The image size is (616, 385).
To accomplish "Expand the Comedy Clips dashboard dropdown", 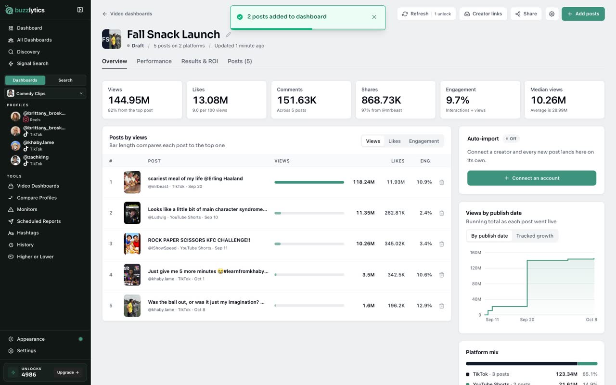I will pos(45,93).
